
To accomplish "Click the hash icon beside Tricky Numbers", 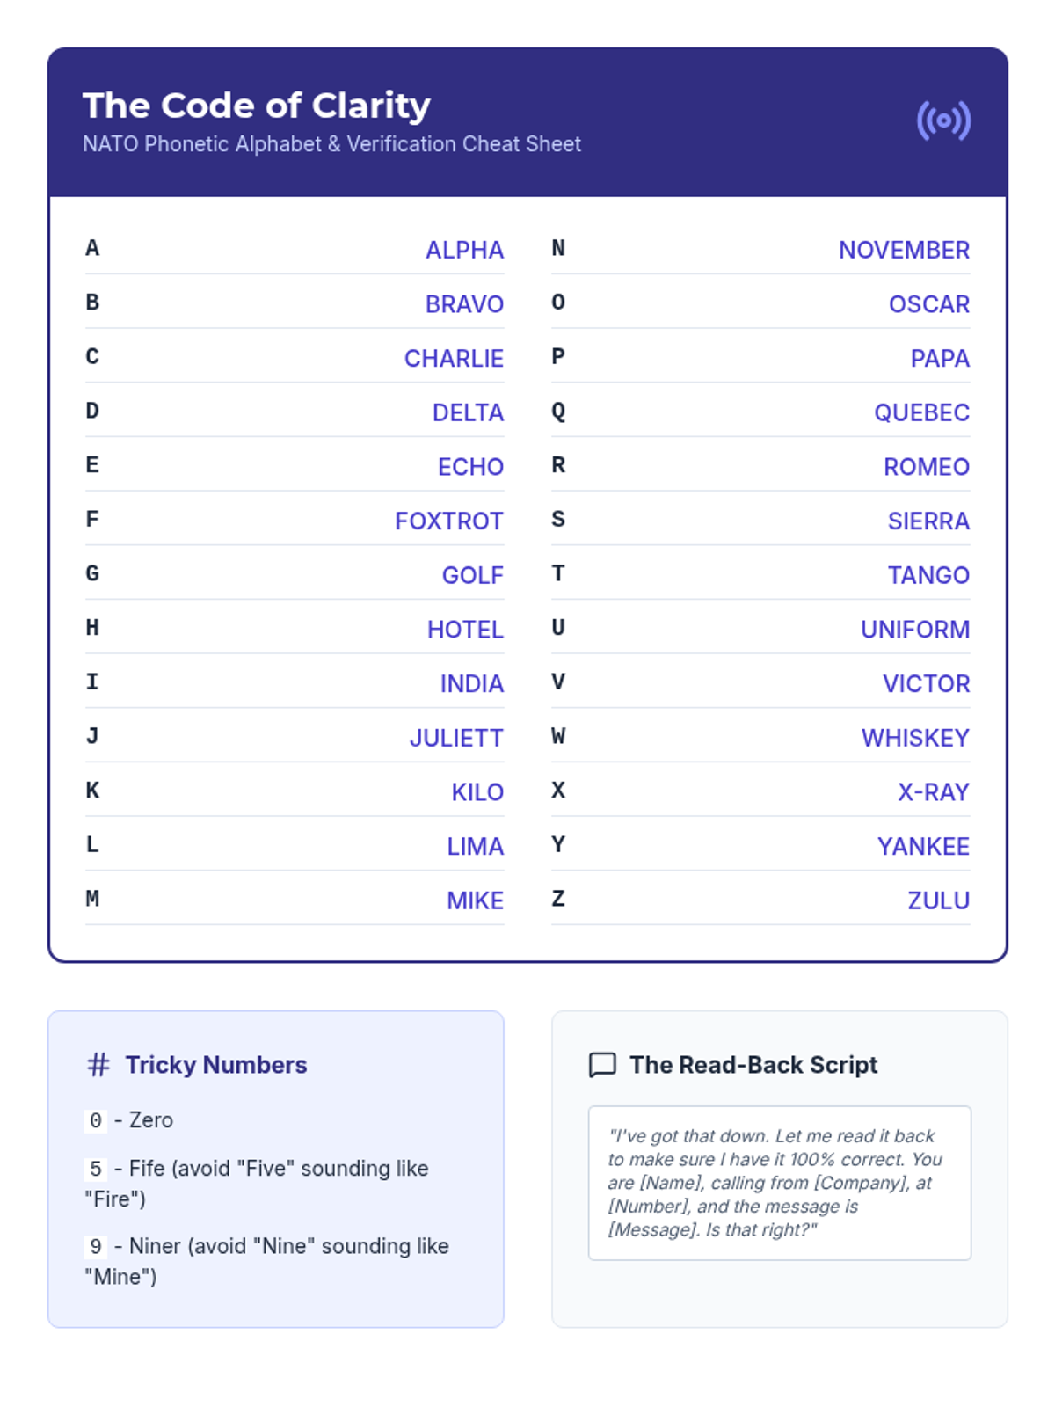I will (x=98, y=1065).
